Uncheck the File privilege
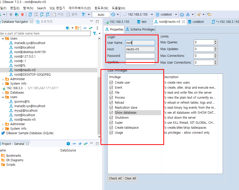239x190 pixels. pos(111,92)
